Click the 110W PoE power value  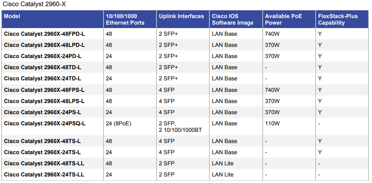[x=272, y=123]
